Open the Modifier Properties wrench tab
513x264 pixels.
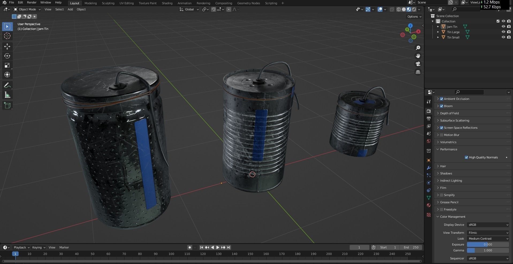click(x=429, y=168)
